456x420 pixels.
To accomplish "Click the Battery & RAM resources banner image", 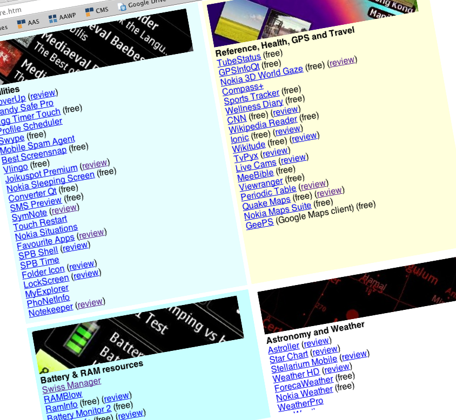I will click(x=139, y=334).
